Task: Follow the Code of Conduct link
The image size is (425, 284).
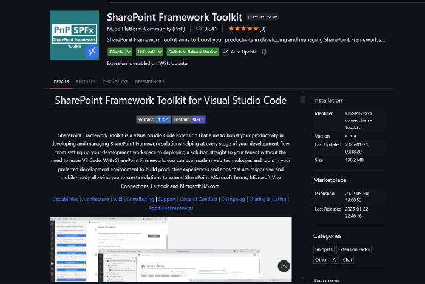Action: click(198, 199)
